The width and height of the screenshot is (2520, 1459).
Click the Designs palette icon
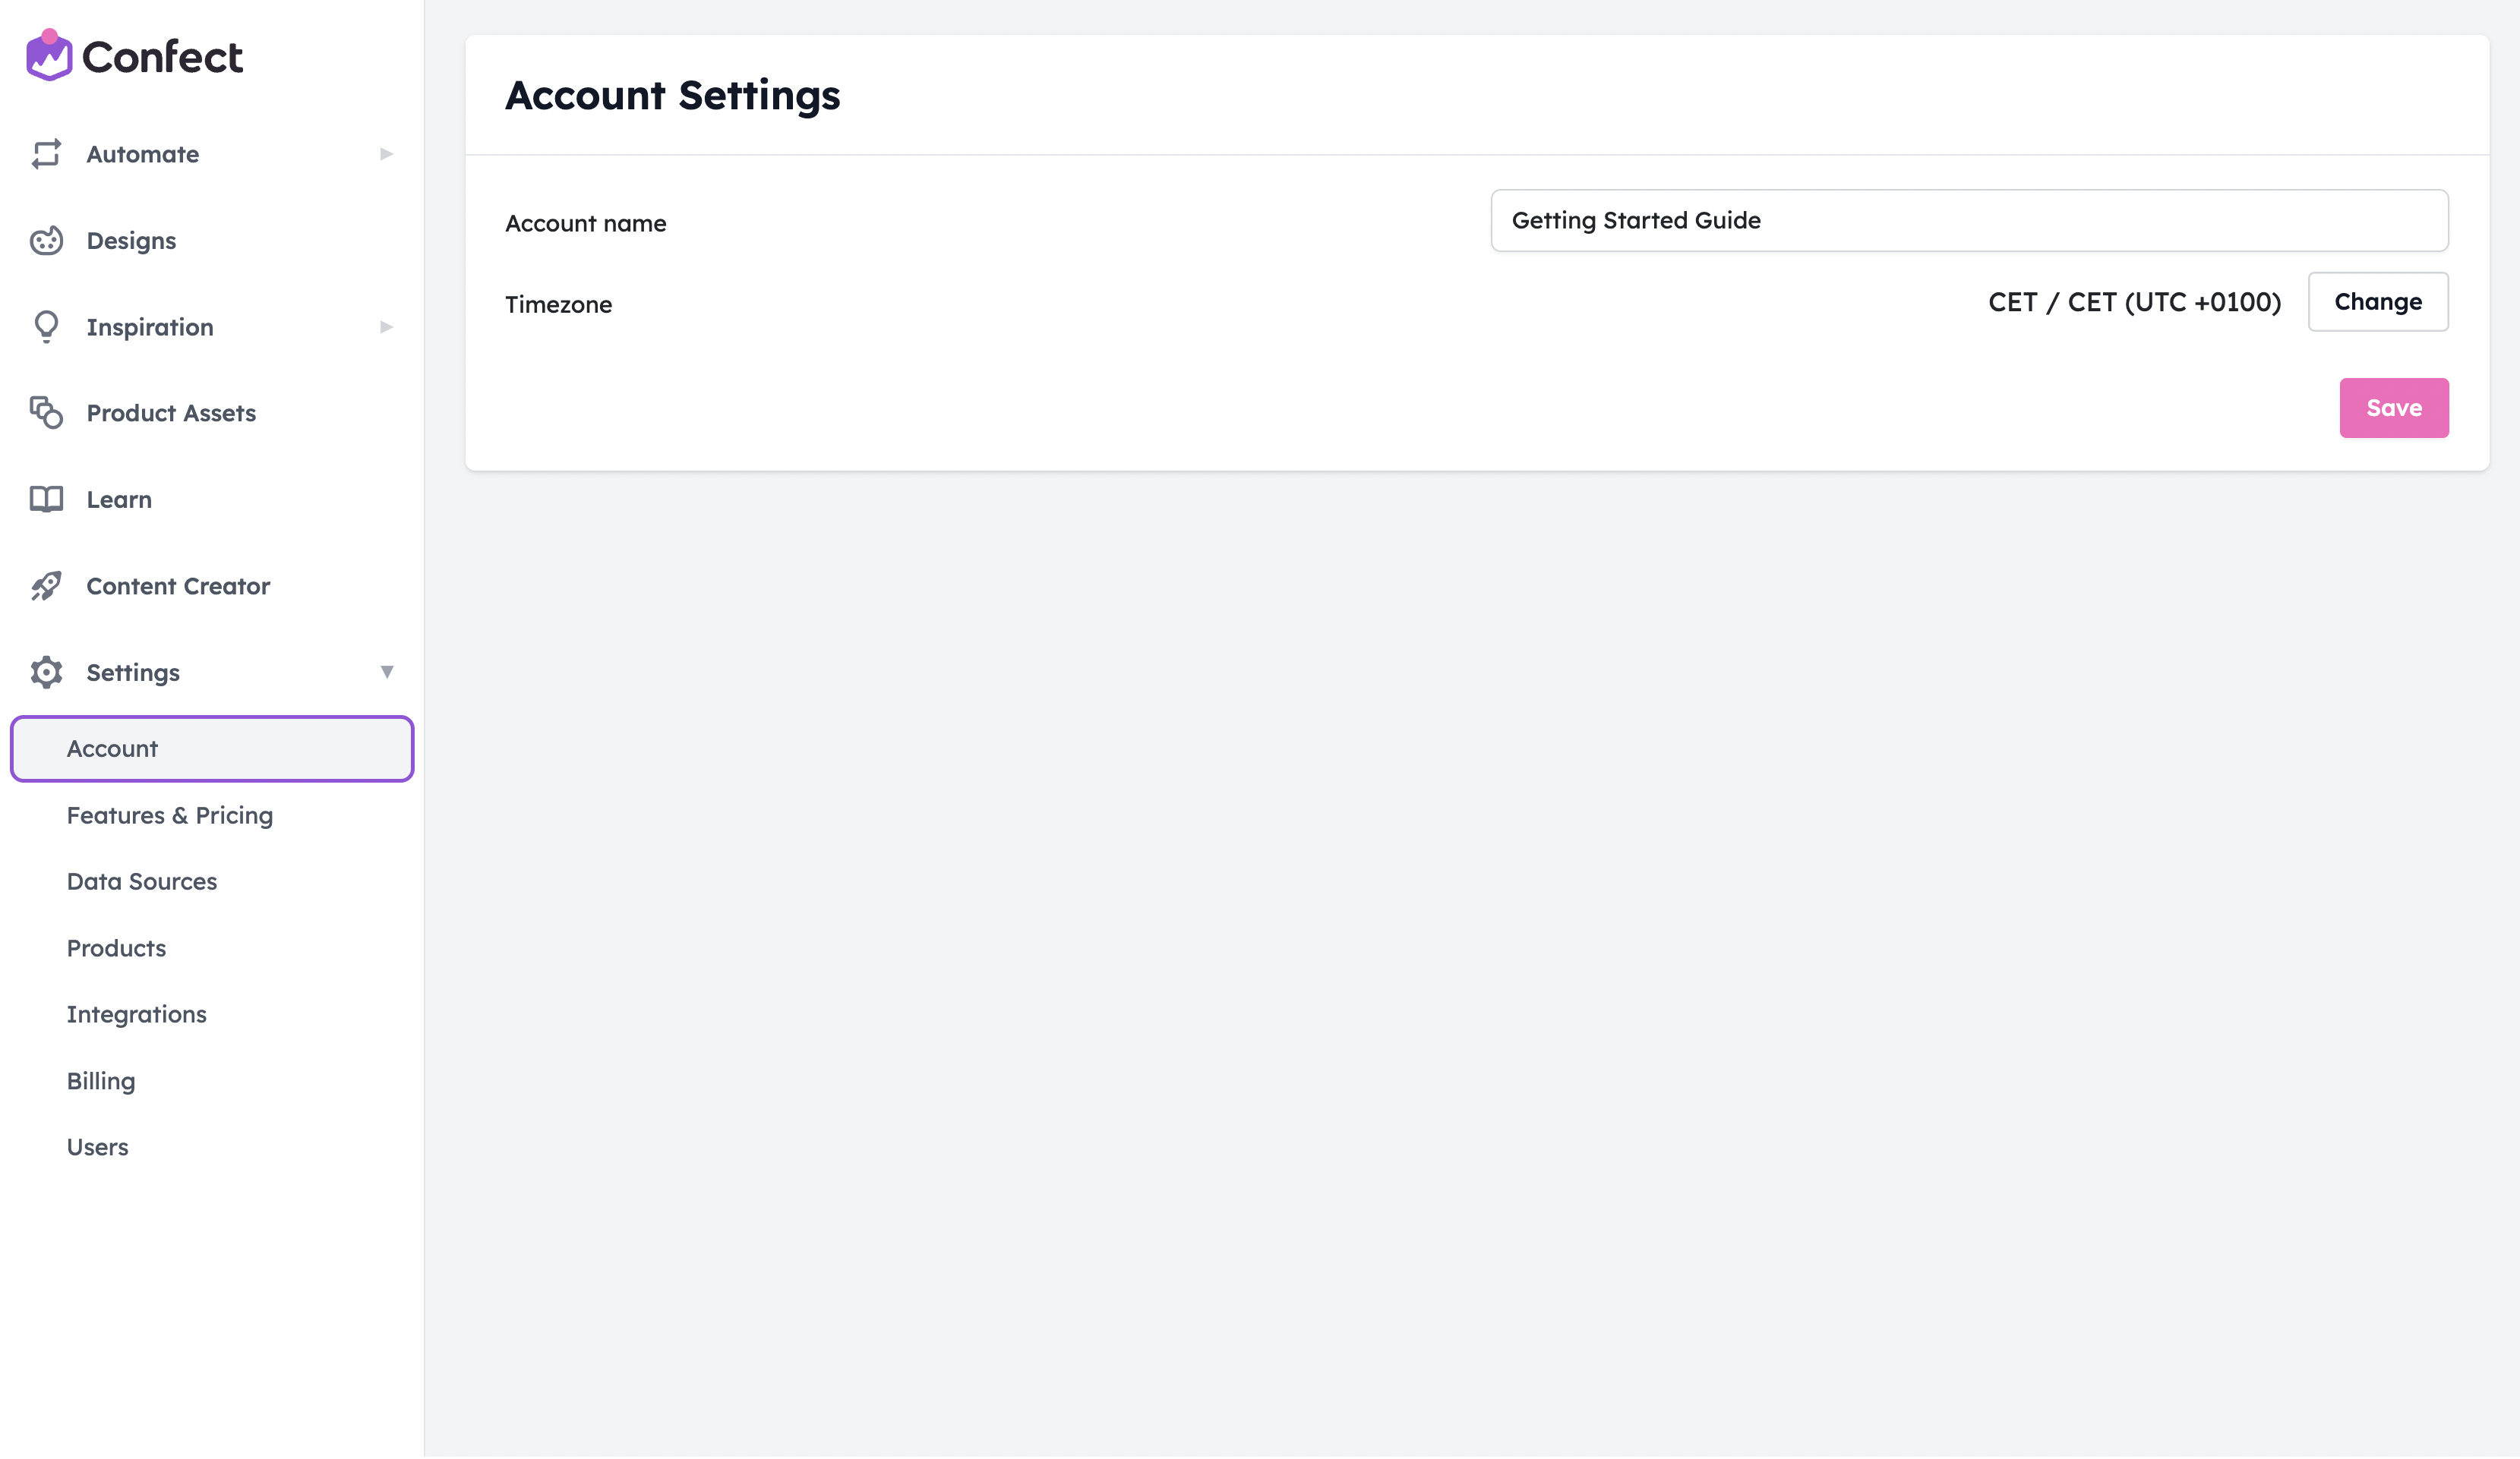46,241
